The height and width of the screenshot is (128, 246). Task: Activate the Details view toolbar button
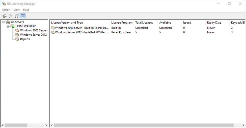point(23,16)
